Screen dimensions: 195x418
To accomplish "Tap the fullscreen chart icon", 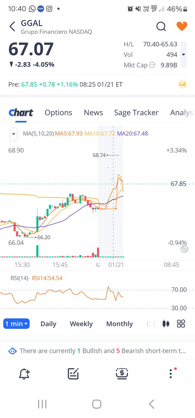I will click(x=185, y=249).
